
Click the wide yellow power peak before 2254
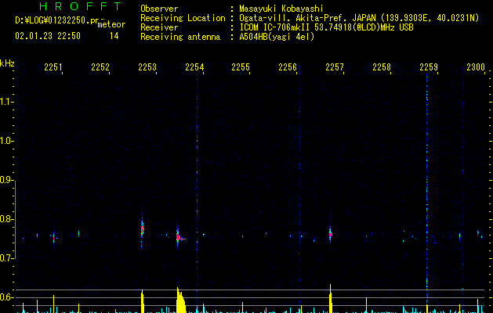(x=180, y=300)
